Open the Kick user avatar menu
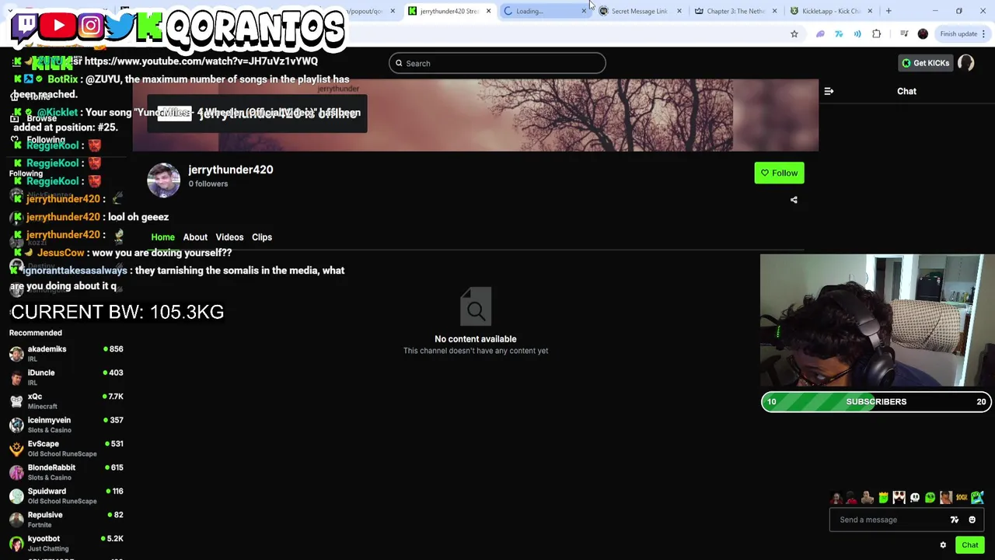Viewport: 995px width, 560px height. [x=966, y=63]
